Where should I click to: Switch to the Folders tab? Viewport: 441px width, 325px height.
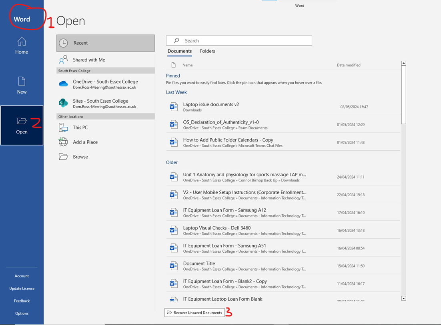[x=208, y=51]
